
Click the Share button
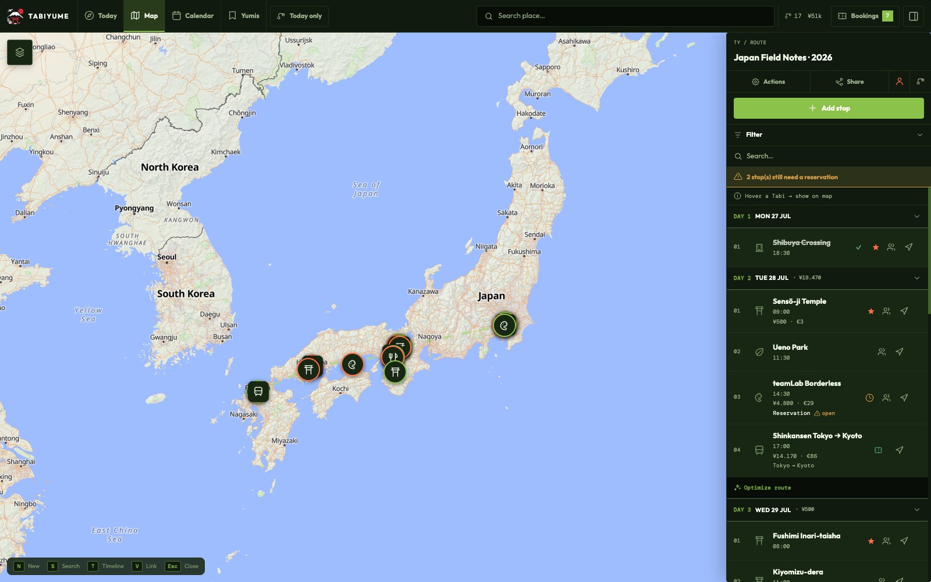pos(850,81)
